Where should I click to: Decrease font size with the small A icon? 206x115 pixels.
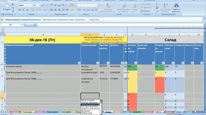click(x=46, y=5)
